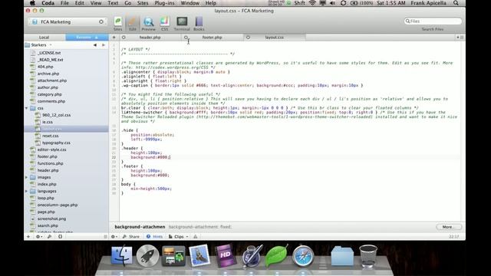Navigate back with sidebar left arrow
The height and width of the screenshot is (276, 491).
[95, 45]
